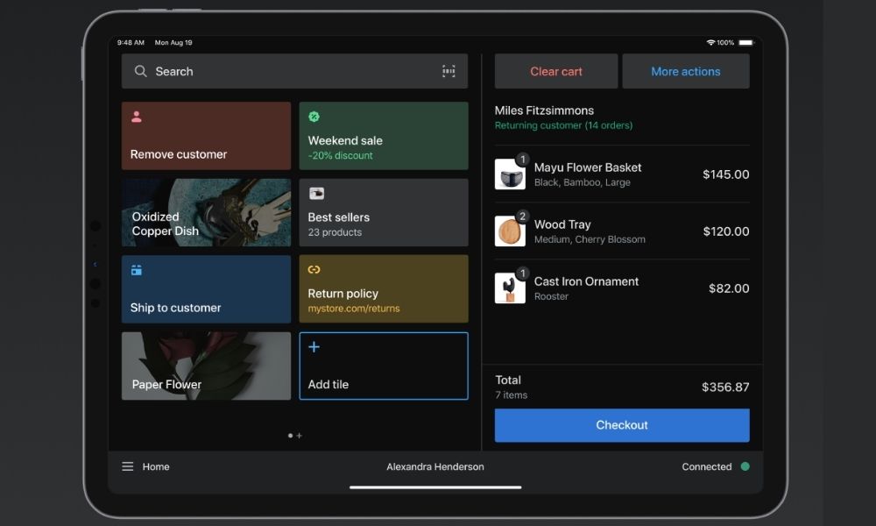Open the More actions menu
Image resolution: width=876 pixels, height=526 pixels.
point(685,72)
